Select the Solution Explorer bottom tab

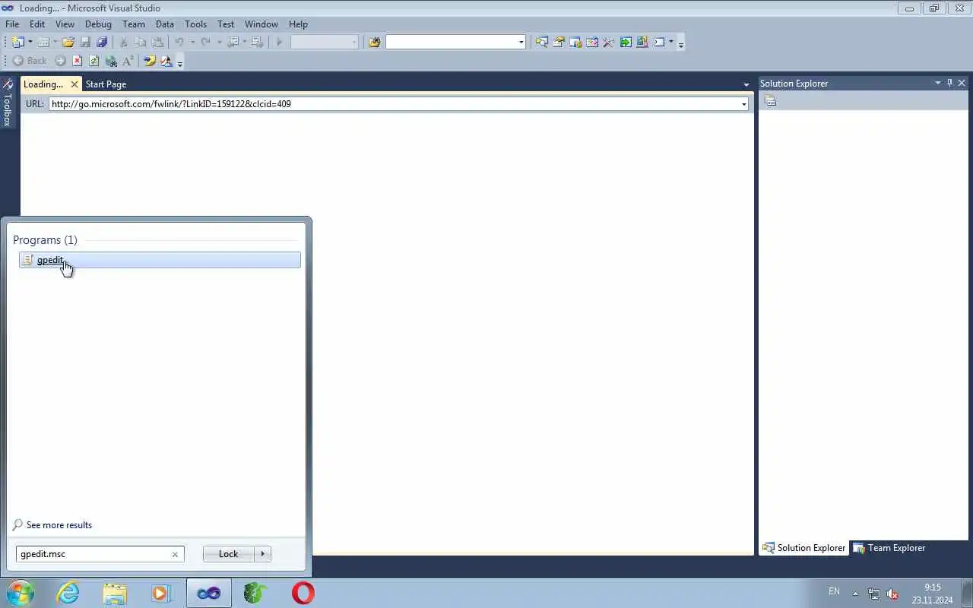coord(804,548)
